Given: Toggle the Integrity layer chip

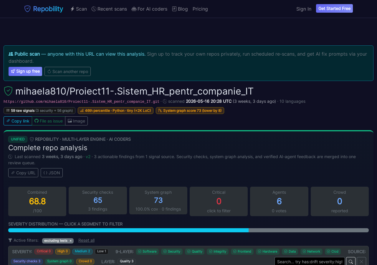Looking at the screenshot, I should click(218, 251).
